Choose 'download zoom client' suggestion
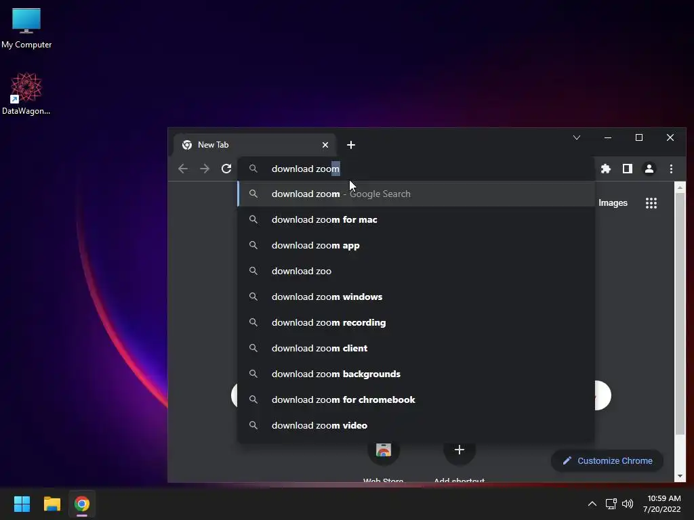The width and height of the screenshot is (694, 520). point(416,348)
